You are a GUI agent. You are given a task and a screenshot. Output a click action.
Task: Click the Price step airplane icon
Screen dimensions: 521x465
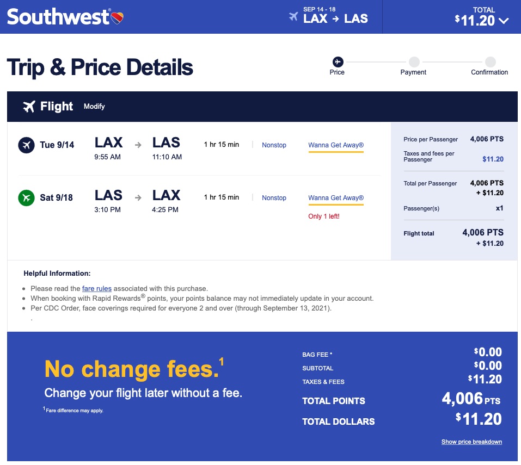[338, 61]
